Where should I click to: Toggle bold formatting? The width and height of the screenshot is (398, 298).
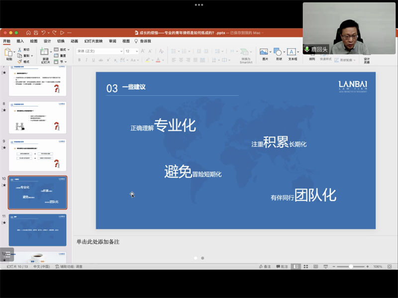click(x=78, y=60)
